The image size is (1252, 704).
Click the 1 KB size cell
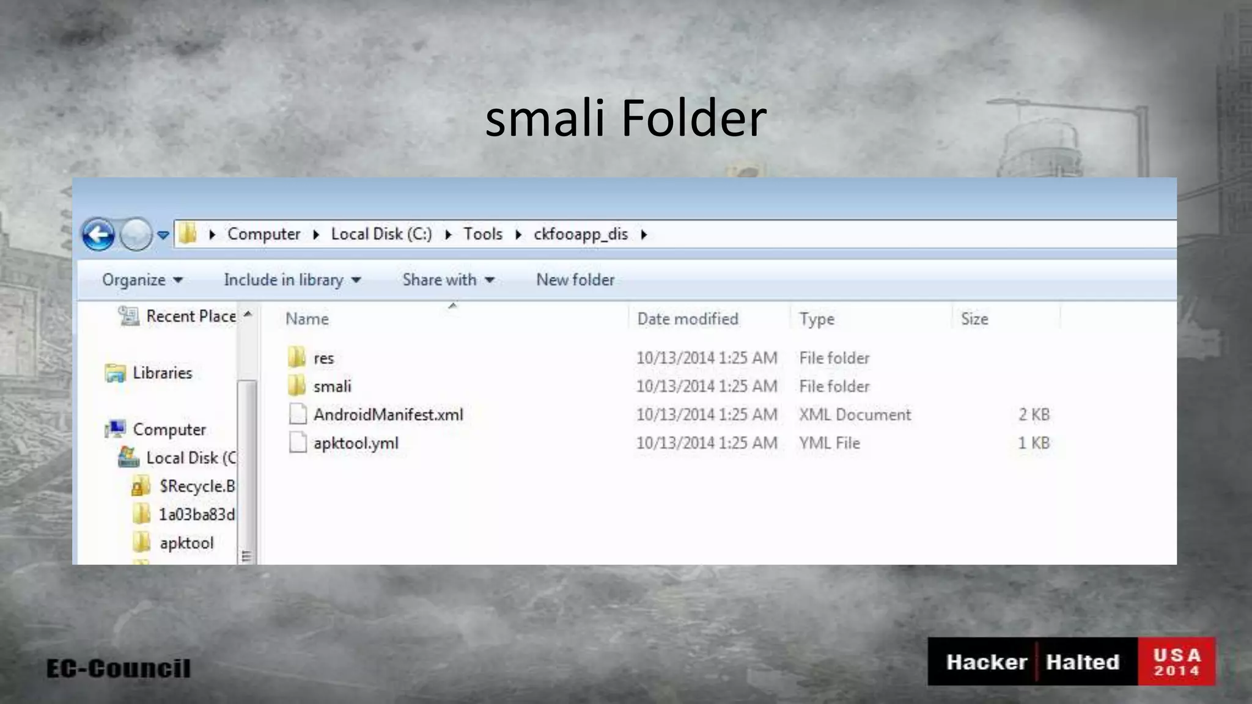[1034, 443]
